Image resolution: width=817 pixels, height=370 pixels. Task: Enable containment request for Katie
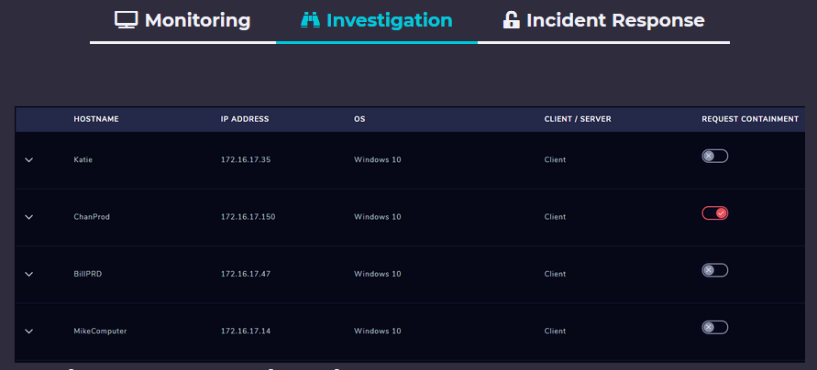pyautogui.click(x=714, y=157)
